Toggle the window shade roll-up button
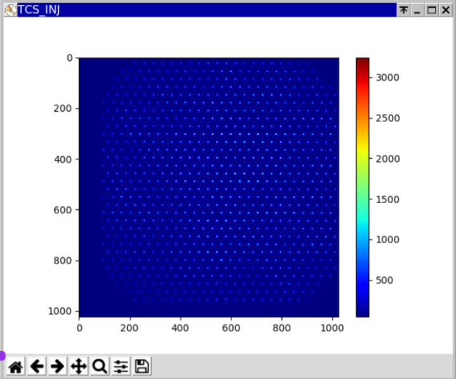The height and width of the screenshot is (379, 456). tap(403, 10)
